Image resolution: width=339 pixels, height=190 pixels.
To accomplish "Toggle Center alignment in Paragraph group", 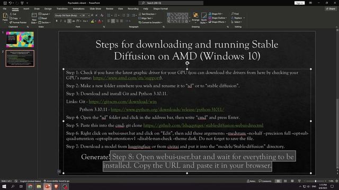I will [x=113, y=21].
